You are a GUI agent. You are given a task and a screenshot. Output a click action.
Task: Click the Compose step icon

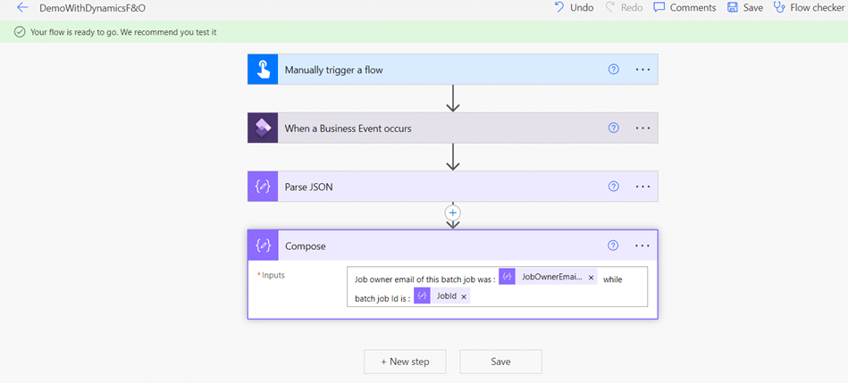coord(264,246)
